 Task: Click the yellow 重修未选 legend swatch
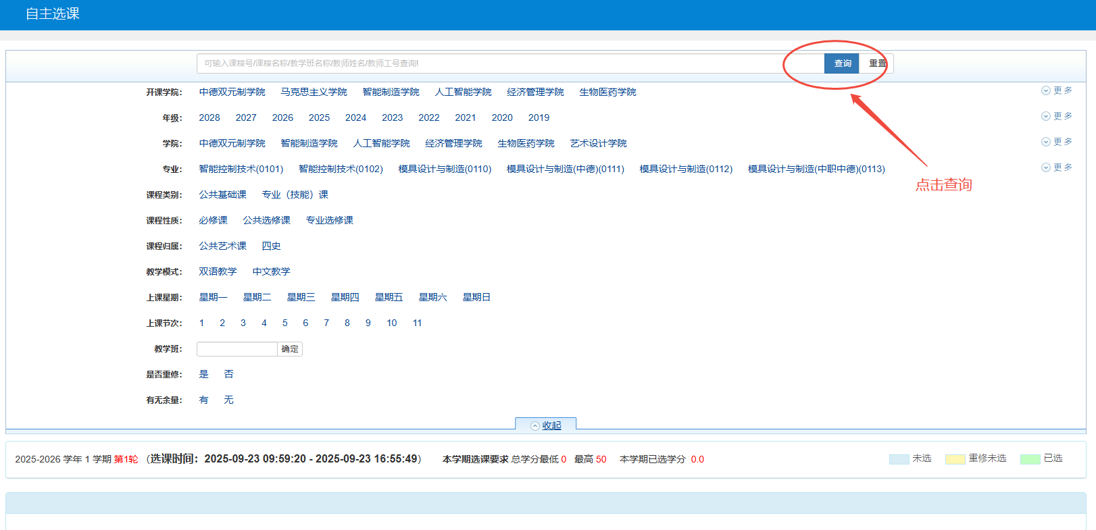(x=955, y=459)
